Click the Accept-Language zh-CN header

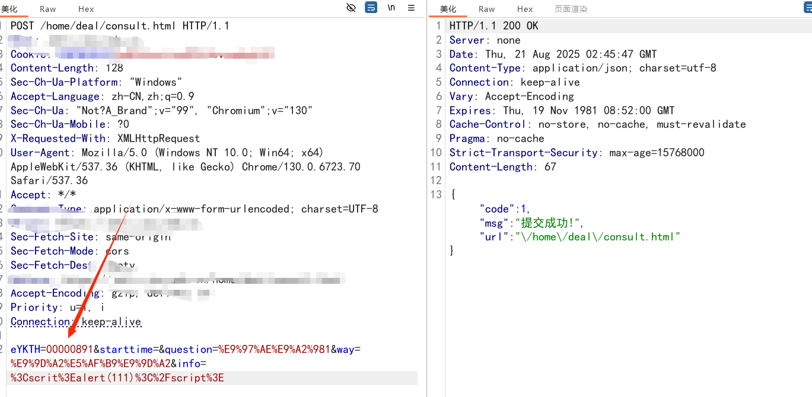[x=103, y=97]
